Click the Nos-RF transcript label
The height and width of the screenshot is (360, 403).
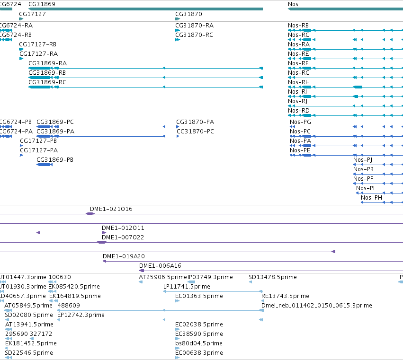tap(298, 63)
